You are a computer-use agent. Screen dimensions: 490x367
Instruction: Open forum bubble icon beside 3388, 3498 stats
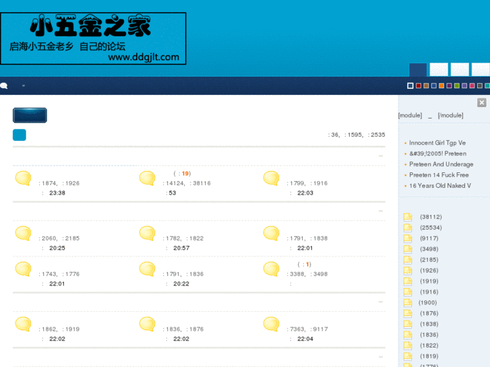click(x=271, y=269)
